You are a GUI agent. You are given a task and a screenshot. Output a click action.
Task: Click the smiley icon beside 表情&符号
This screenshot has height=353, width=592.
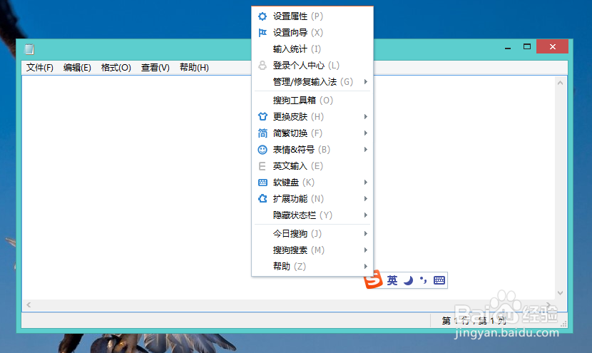pyautogui.click(x=262, y=150)
